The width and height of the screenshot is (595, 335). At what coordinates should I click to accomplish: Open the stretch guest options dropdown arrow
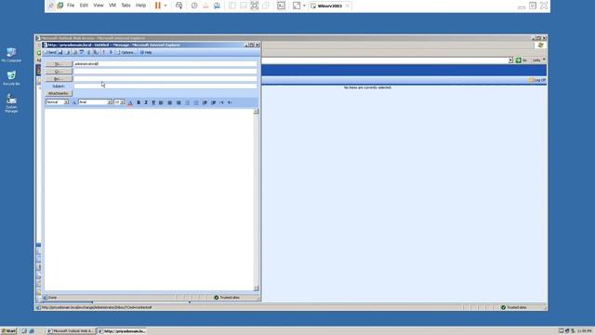(304, 6)
